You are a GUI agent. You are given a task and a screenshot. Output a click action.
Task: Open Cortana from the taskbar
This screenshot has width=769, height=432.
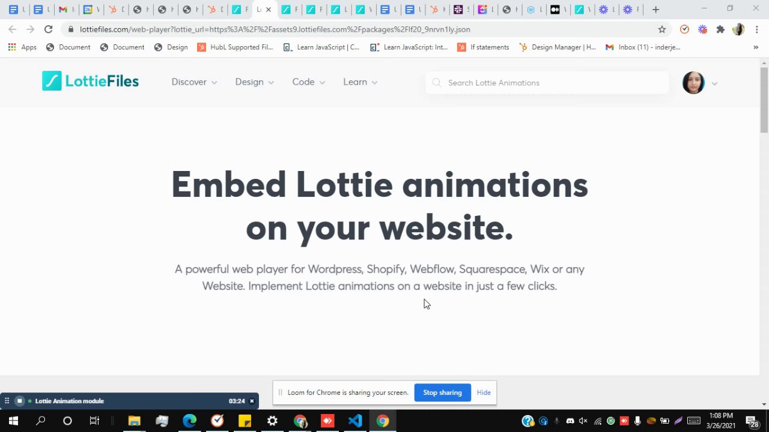tap(67, 421)
